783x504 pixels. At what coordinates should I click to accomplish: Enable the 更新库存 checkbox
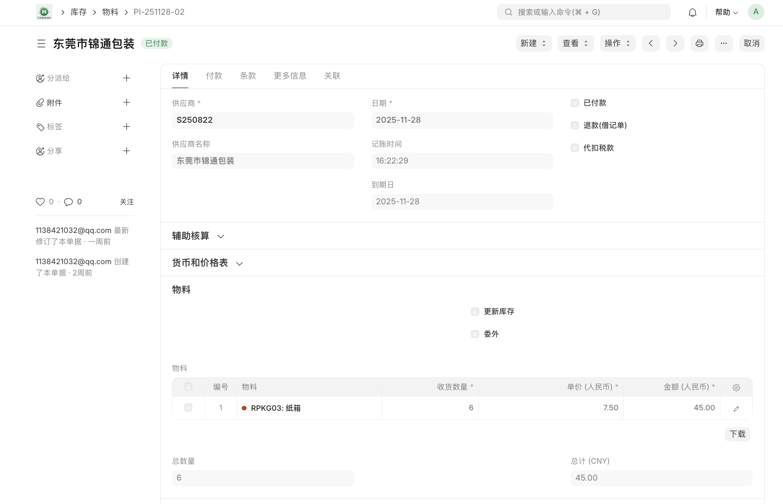tap(475, 312)
